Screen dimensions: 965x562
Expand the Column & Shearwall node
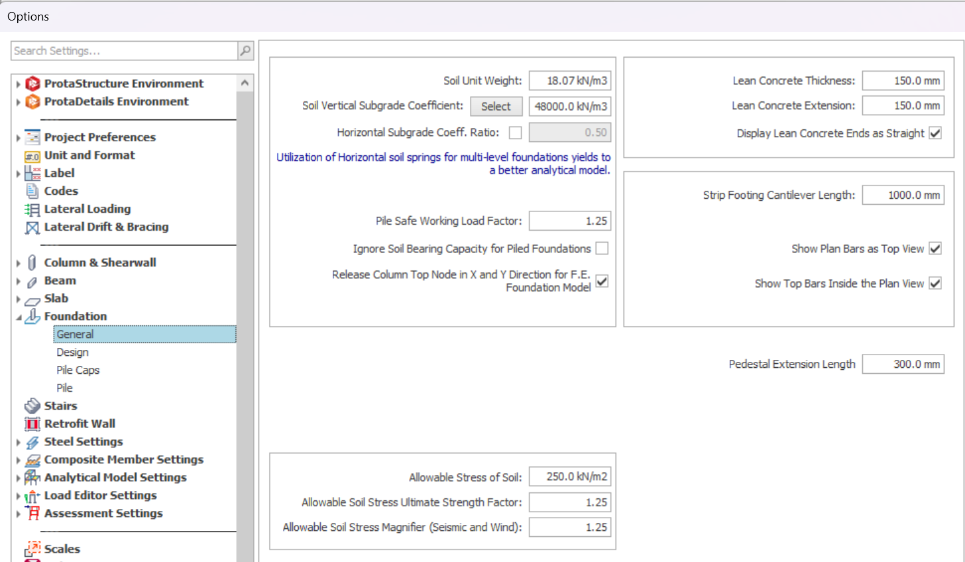(19, 263)
